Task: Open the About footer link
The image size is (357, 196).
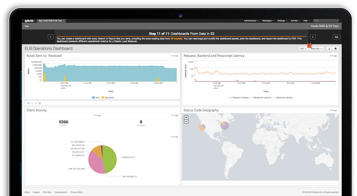Action: point(27,192)
